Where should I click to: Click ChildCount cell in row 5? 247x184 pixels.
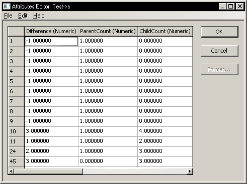(x=165, y=81)
